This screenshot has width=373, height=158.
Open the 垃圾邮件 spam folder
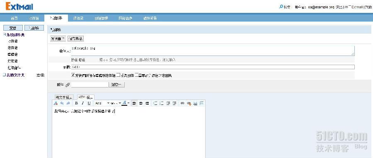pos(15,68)
